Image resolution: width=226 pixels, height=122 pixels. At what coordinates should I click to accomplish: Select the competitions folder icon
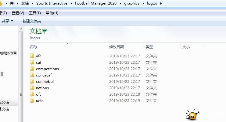32,69
